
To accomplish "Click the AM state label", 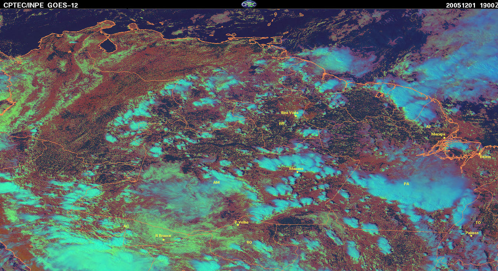I will click(x=216, y=183).
